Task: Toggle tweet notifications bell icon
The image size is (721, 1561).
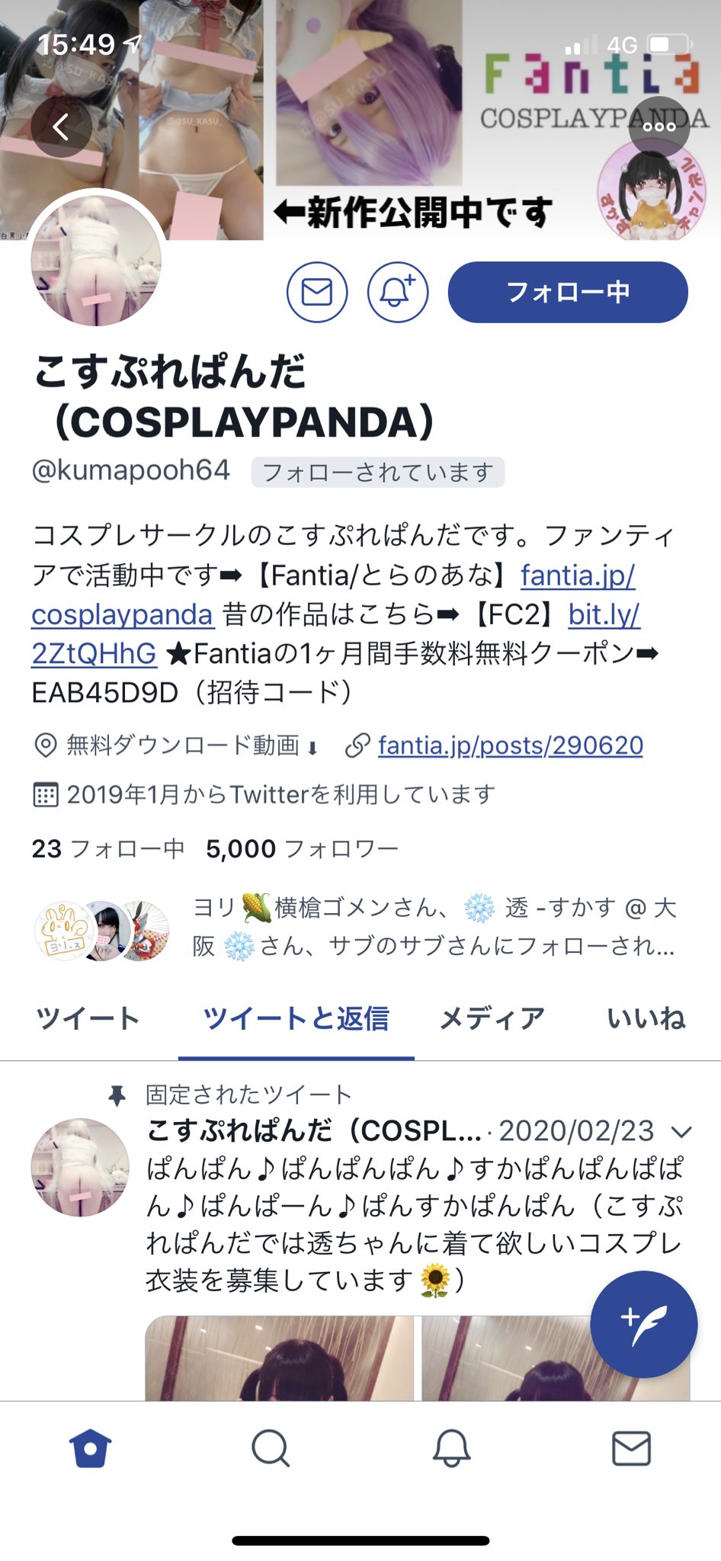Action: [398, 292]
